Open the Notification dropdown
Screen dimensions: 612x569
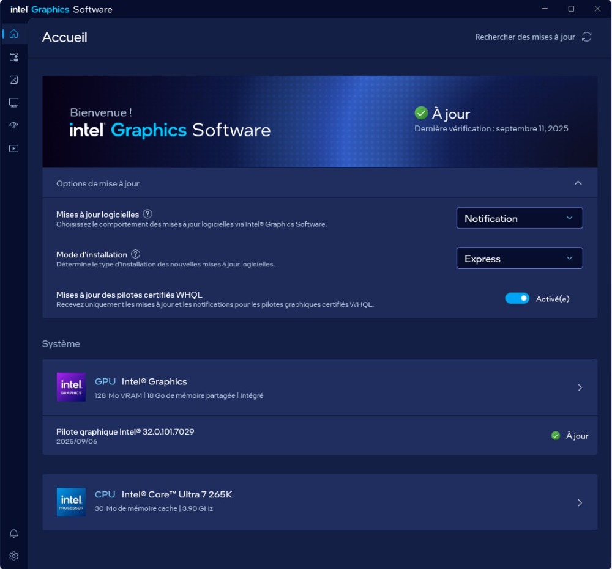(519, 218)
